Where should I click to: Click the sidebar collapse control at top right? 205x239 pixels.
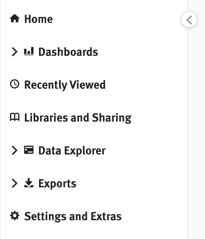[x=189, y=19]
